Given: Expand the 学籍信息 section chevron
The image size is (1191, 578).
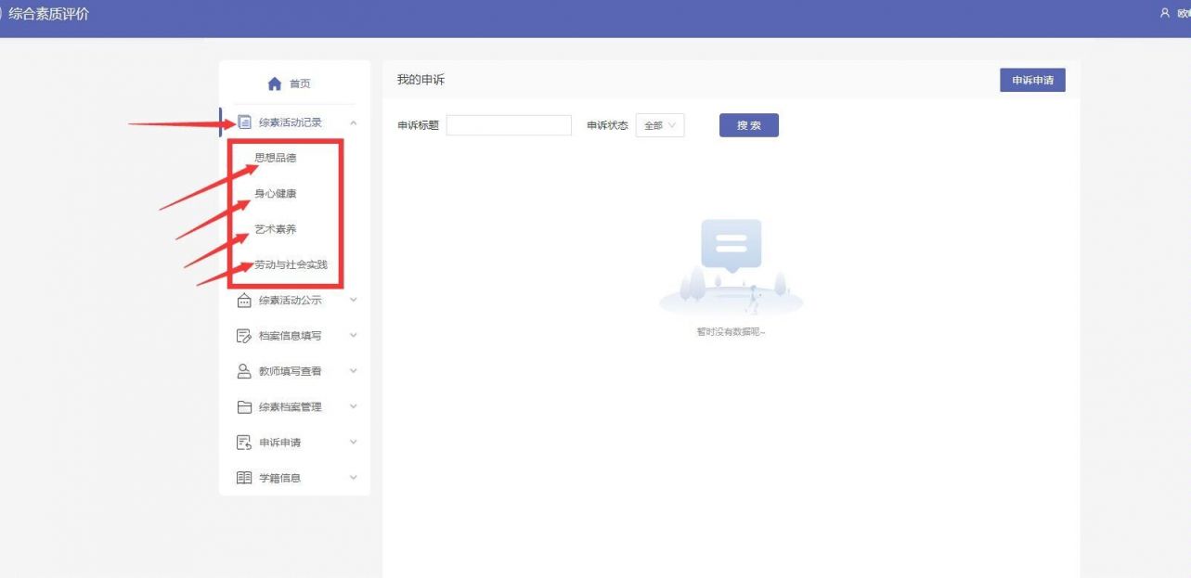Looking at the screenshot, I should coord(352,477).
